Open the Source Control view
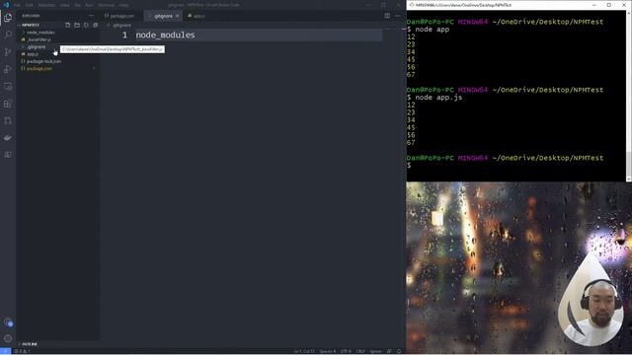Image resolution: width=632 pixels, height=355 pixels. point(8,52)
